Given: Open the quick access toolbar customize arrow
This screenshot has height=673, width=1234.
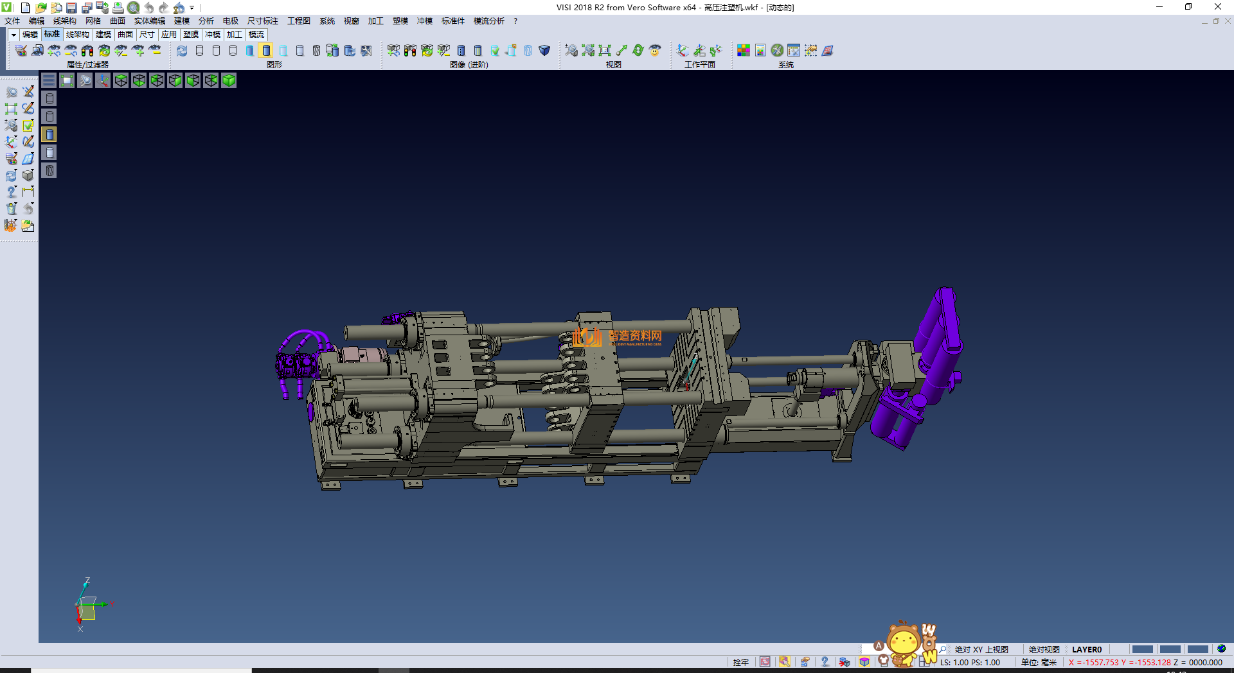Looking at the screenshot, I should coord(192,8).
